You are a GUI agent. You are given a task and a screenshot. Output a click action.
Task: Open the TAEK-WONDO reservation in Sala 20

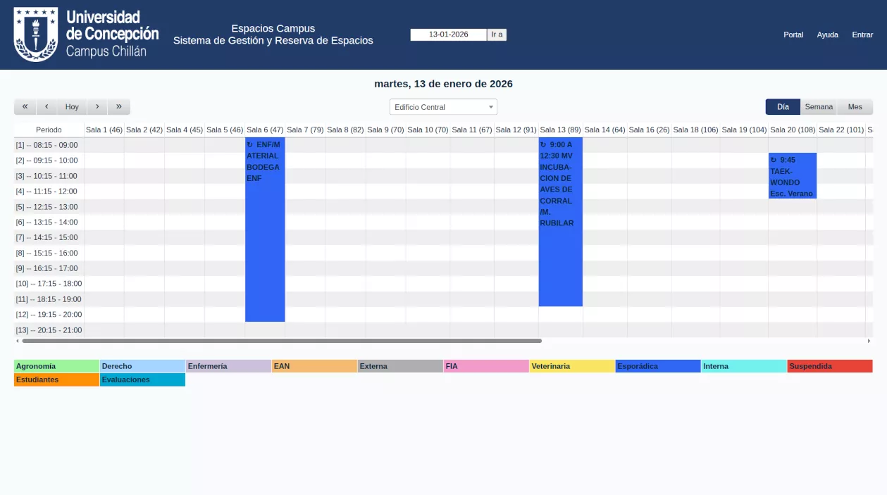click(x=792, y=176)
